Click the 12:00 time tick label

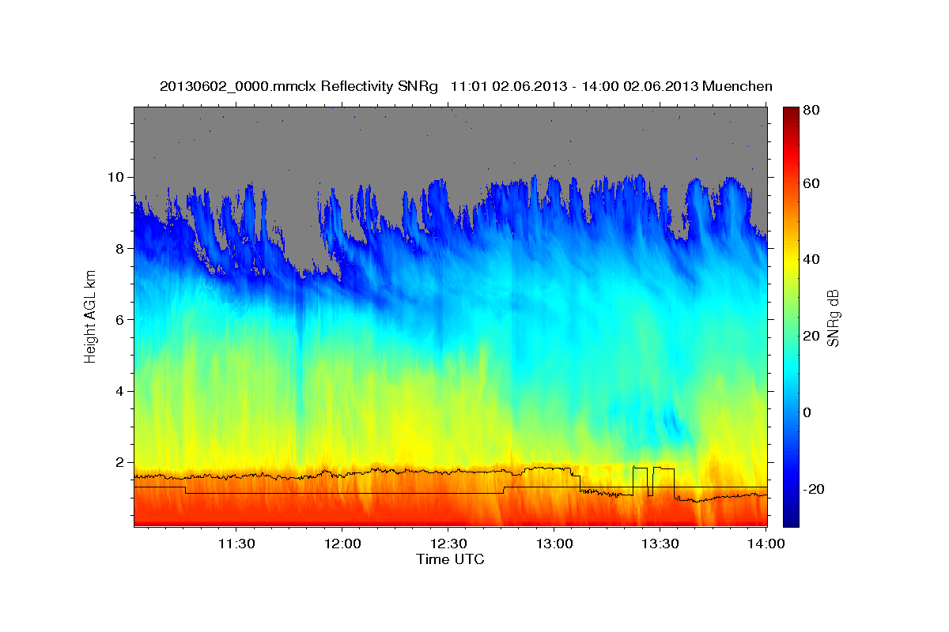(342, 544)
